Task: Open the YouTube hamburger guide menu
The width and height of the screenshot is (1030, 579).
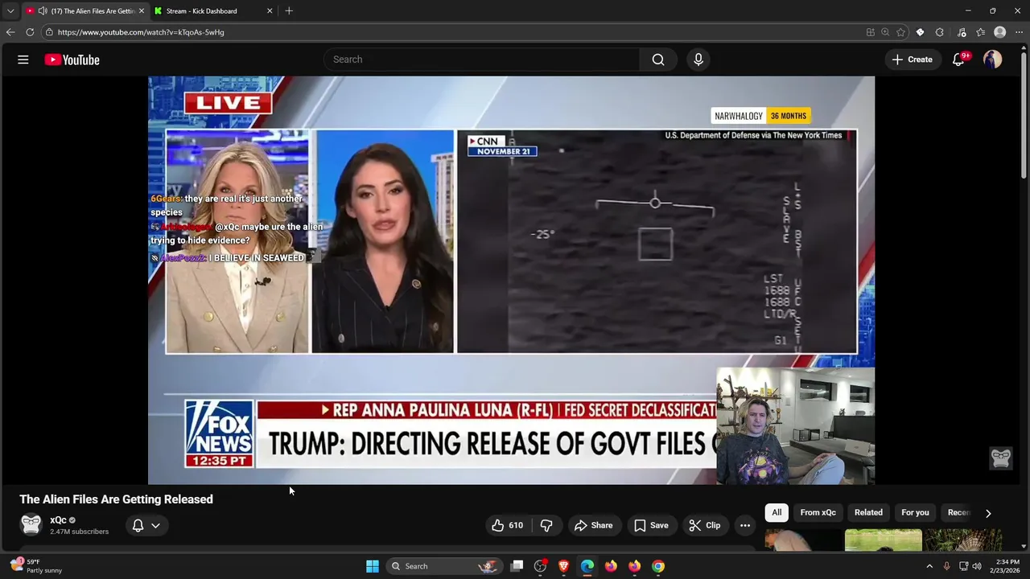Action: [23, 60]
